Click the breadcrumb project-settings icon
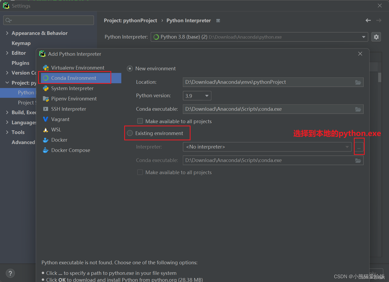The image size is (389, 282). coord(218,21)
